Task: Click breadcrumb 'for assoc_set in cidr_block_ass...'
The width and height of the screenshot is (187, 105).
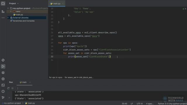Action: click(79, 77)
